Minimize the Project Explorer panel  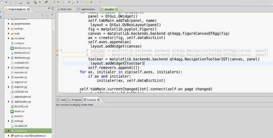(49, 8)
